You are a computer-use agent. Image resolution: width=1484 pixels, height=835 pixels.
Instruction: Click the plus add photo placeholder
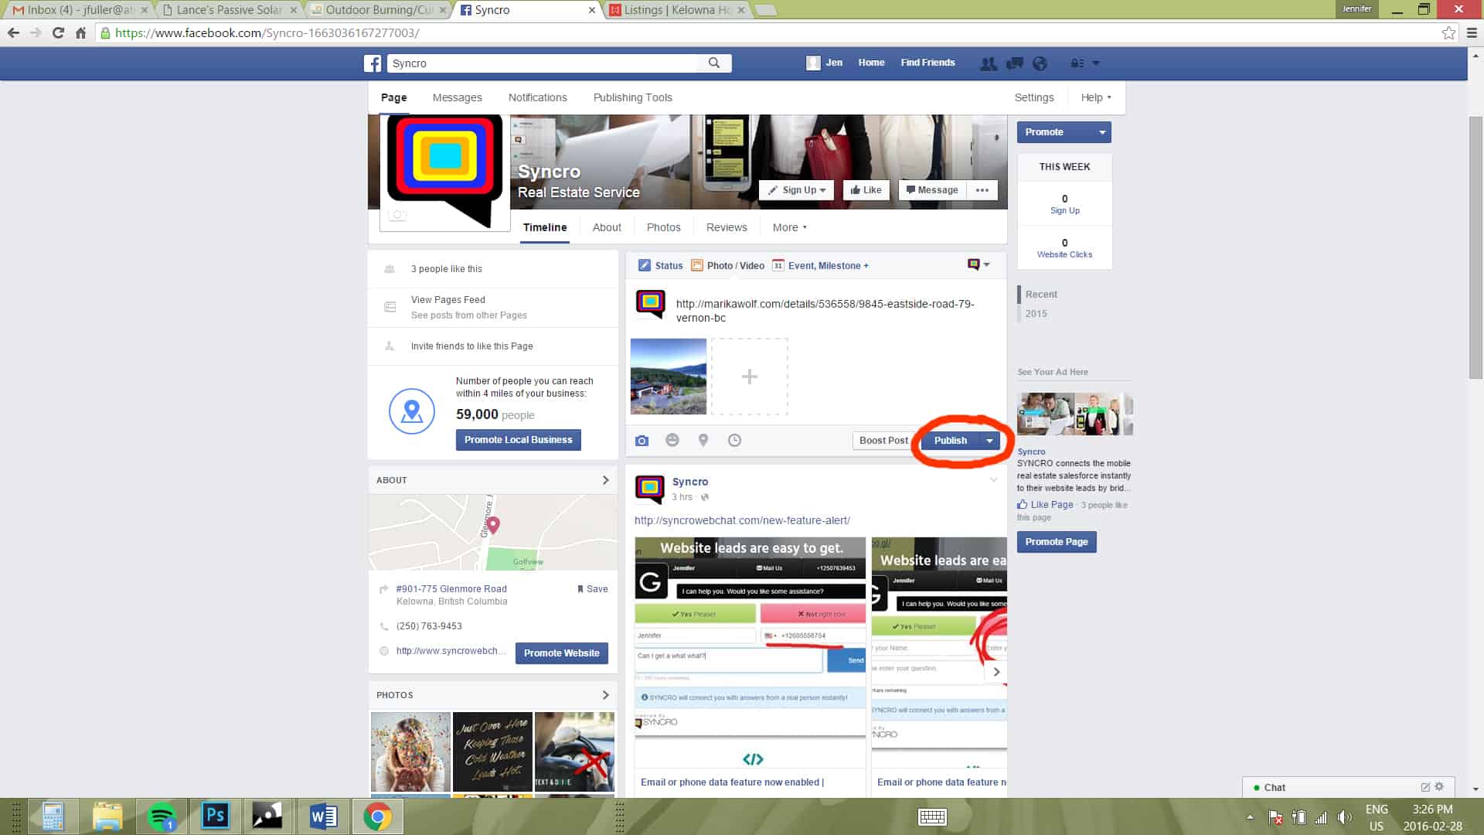click(749, 377)
